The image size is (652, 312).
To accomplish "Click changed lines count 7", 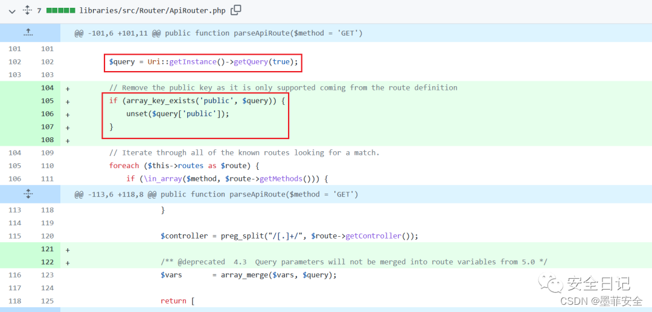I will coord(39,11).
